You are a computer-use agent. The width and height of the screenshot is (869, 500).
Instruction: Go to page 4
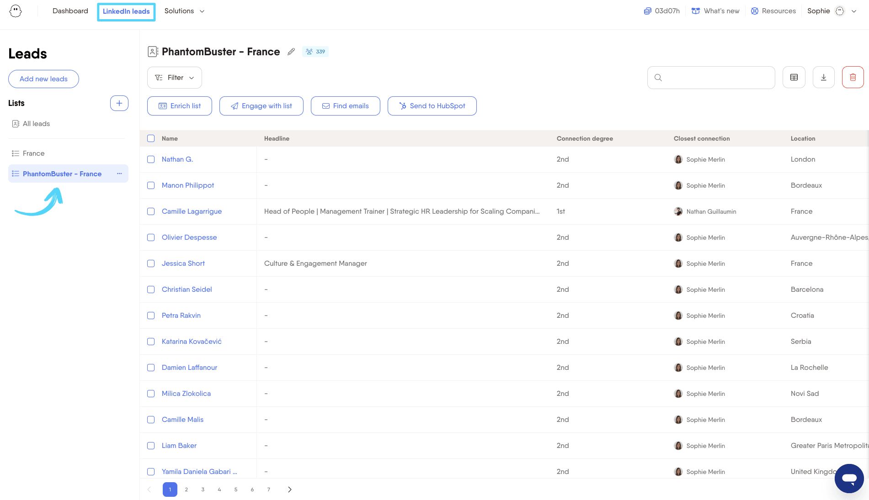click(219, 489)
